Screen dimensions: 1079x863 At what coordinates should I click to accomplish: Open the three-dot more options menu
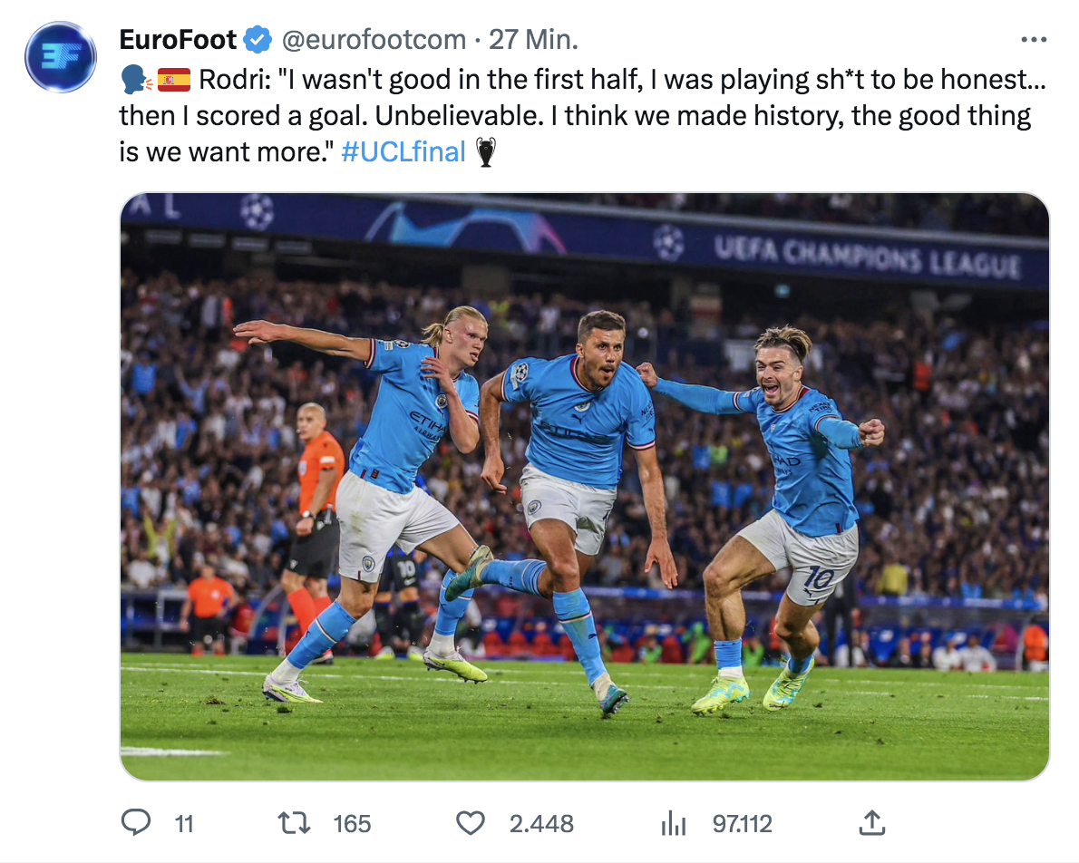click(1034, 40)
